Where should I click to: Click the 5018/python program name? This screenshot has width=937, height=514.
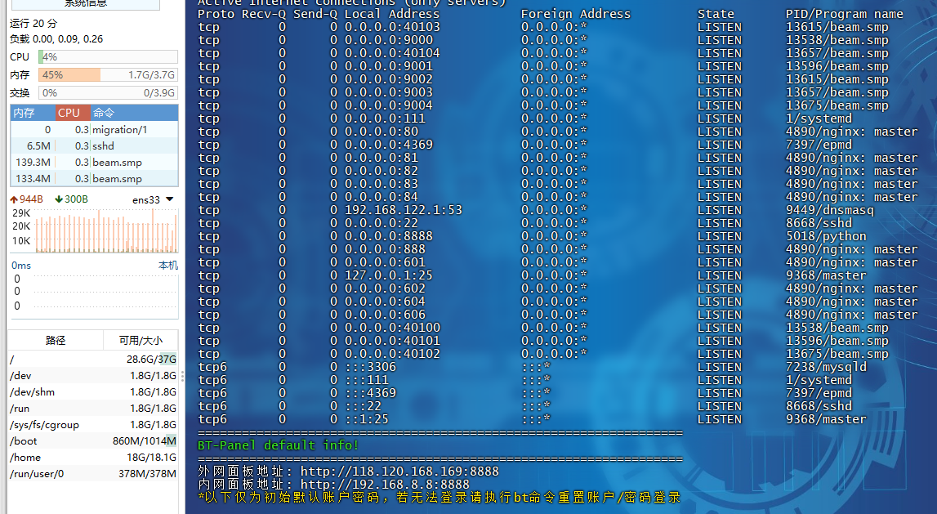(826, 236)
